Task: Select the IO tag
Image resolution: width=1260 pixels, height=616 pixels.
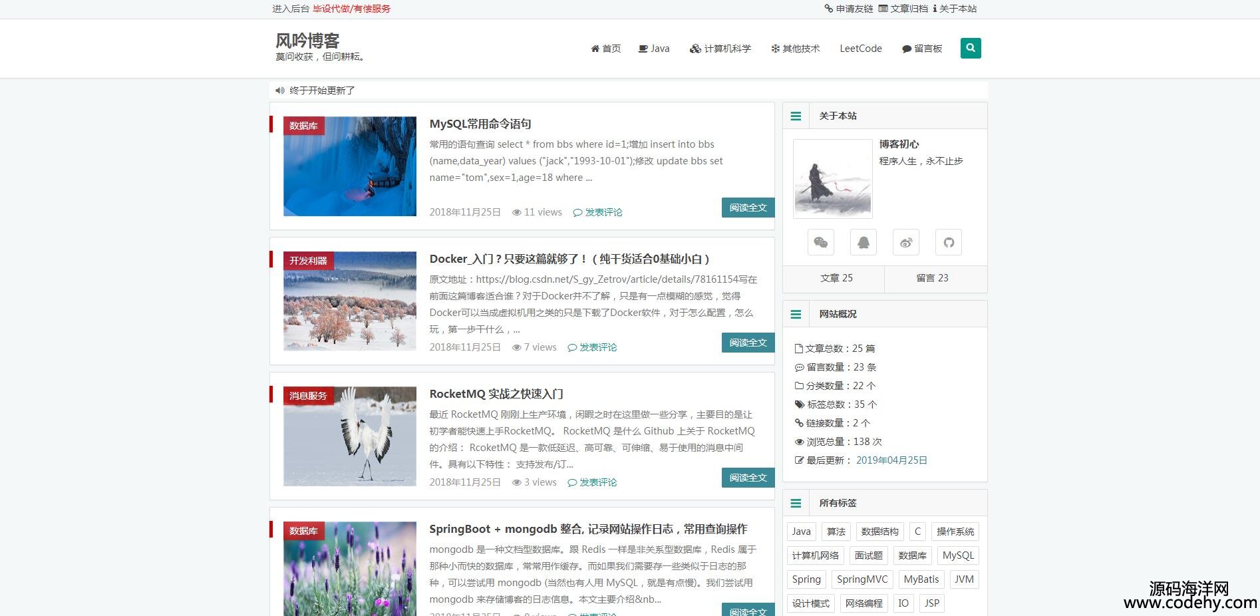Action: coord(903,603)
